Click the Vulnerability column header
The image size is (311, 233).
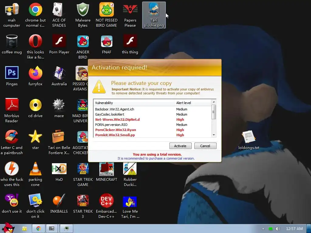(134, 103)
